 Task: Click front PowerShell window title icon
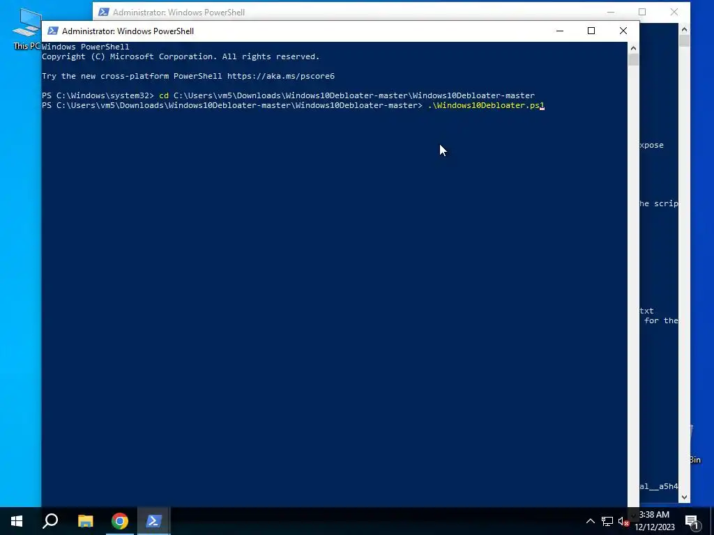click(x=53, y=31)
